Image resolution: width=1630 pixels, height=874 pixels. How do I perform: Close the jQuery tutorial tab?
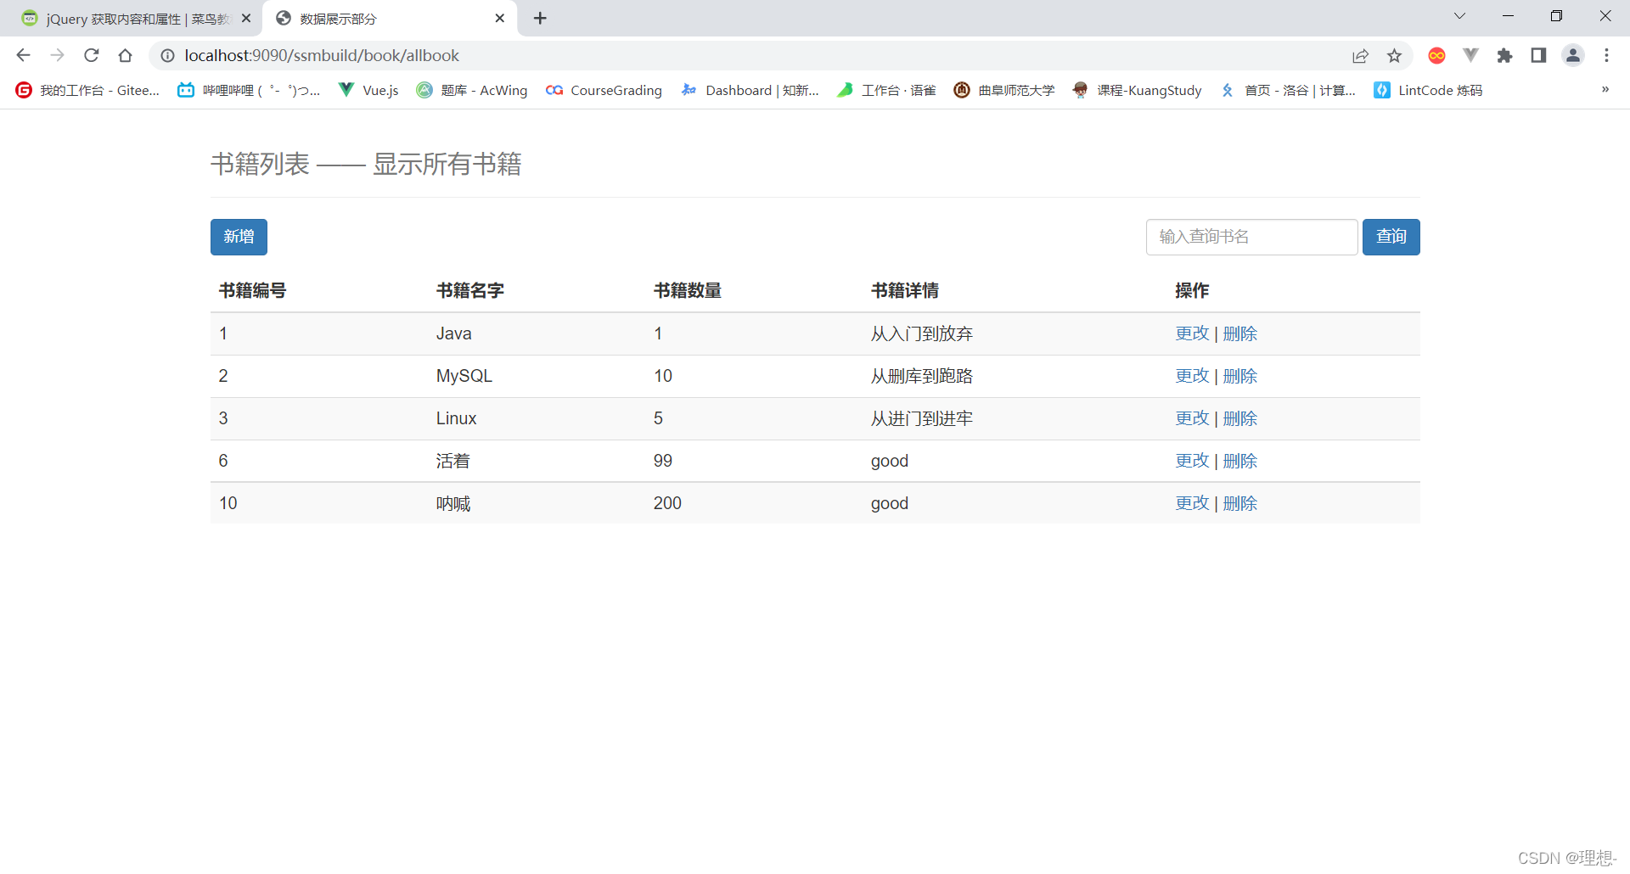[x=246, y=18]
